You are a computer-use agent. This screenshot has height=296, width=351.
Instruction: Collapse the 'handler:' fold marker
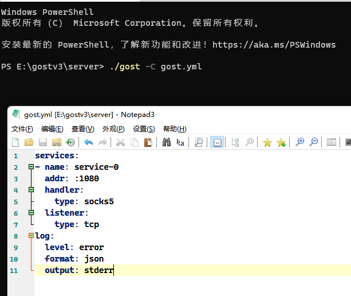(31, 190)
